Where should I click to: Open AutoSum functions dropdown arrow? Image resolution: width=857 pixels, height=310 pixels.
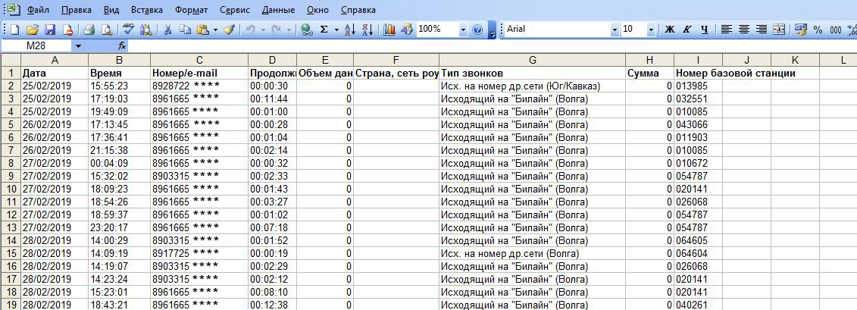tap(336, 30)
